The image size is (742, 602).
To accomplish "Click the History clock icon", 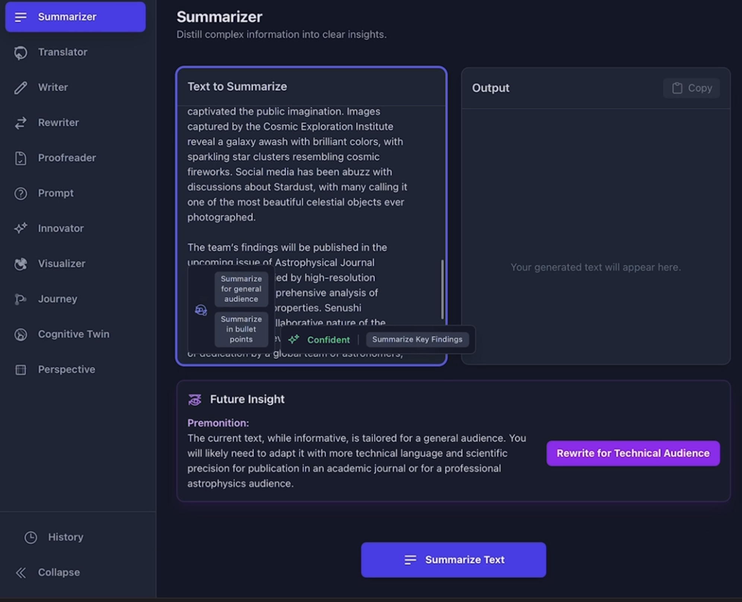I will 31,537.
